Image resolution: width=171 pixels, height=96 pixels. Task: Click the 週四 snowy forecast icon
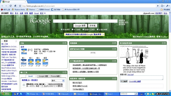pyautogui.click(x=45, y=62)
